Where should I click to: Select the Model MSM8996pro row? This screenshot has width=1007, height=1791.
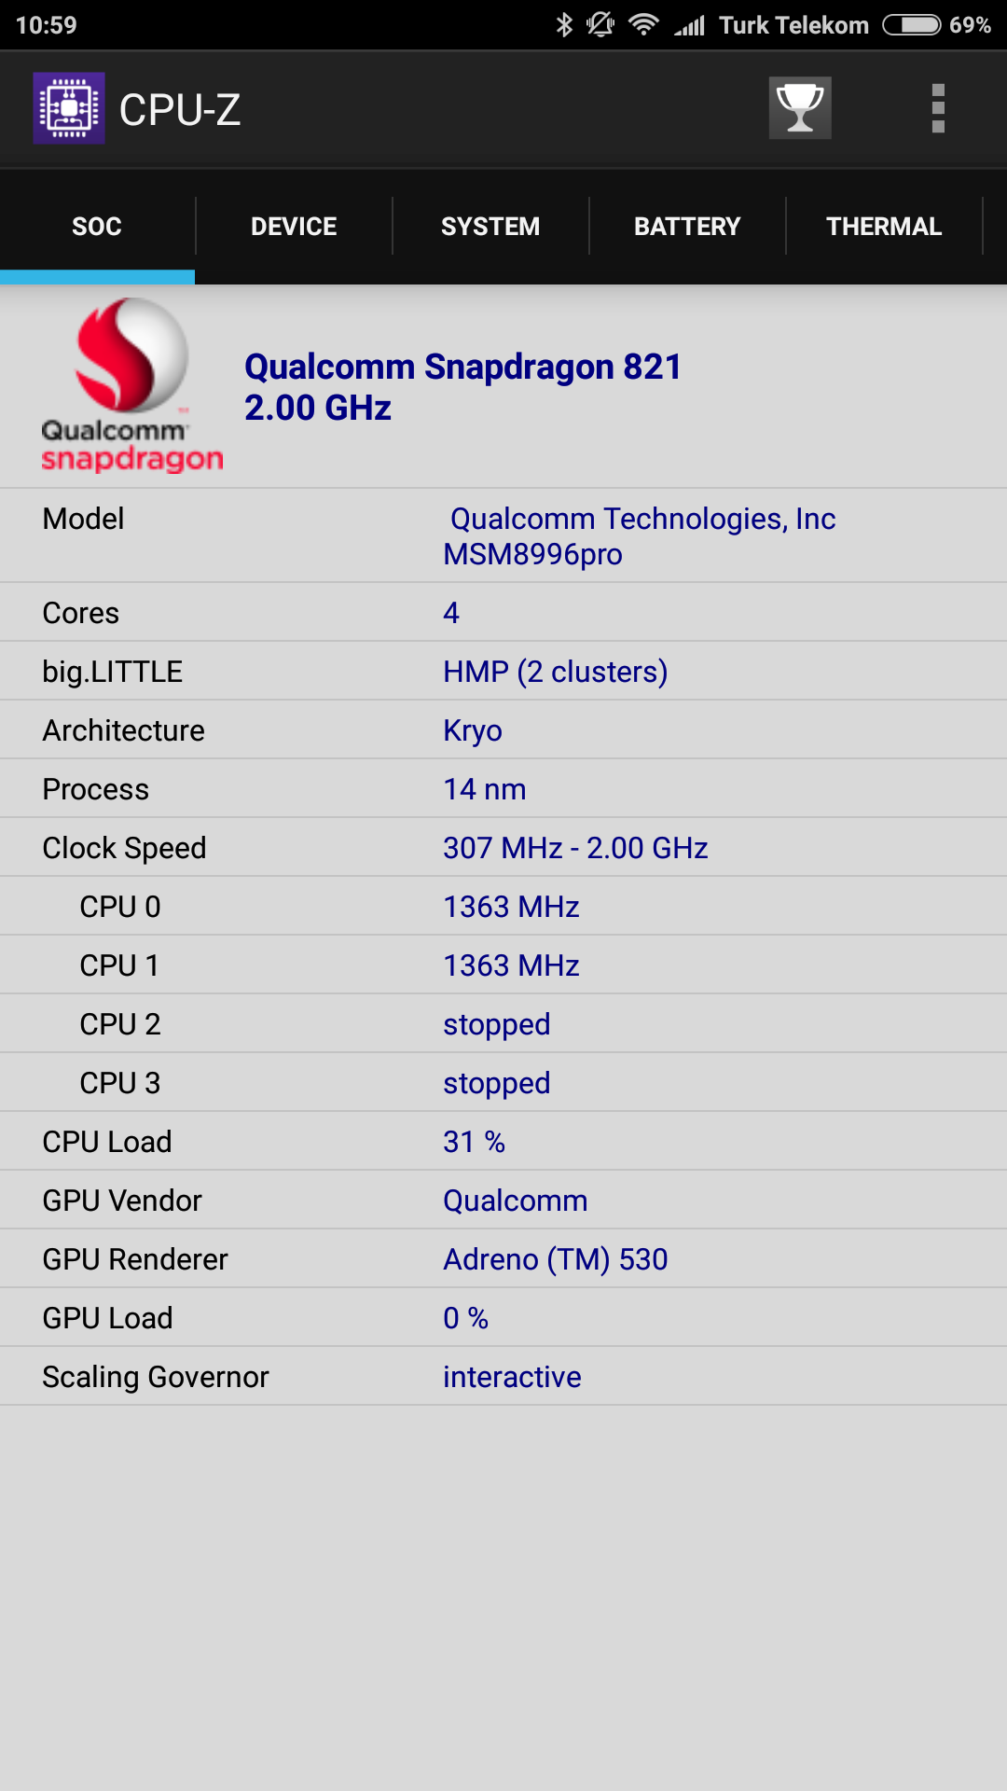504,535
